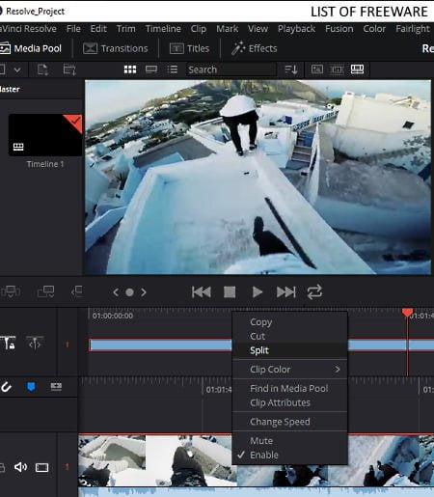Expand the bin list dropdown chevron
434x497 pixels.
tap(17, 69)
